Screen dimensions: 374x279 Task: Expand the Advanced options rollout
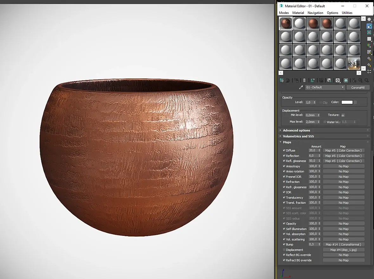(x=296, y=130)
